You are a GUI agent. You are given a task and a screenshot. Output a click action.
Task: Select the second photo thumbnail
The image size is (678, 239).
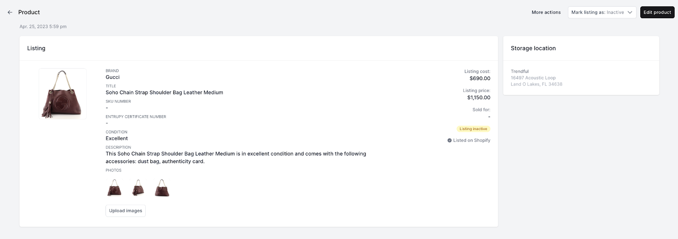click(138, 188)
